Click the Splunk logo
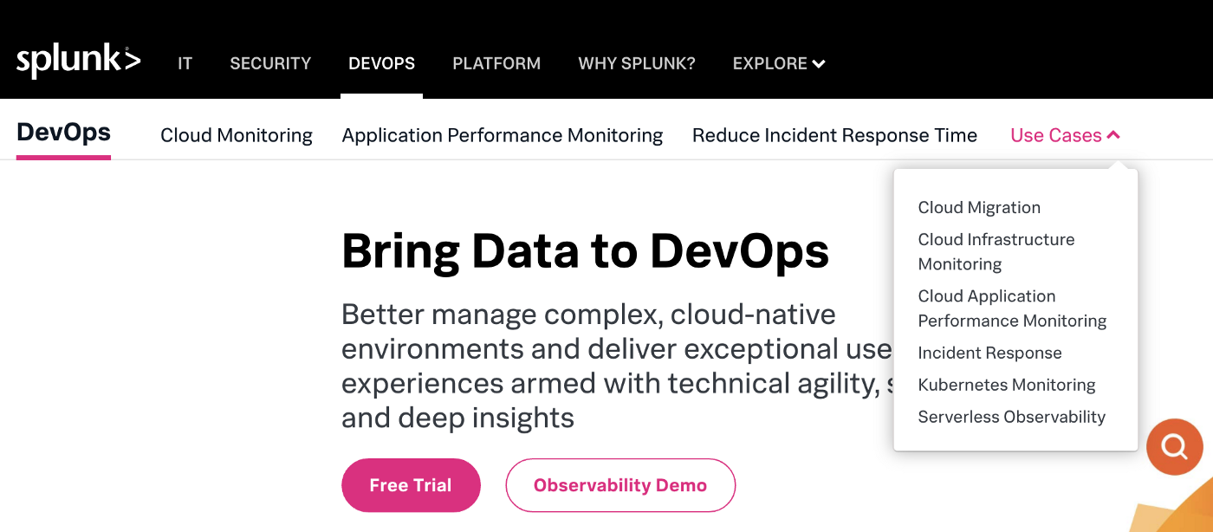The height and width of the screenshot is (532, 1213). [x=78, y=62]
